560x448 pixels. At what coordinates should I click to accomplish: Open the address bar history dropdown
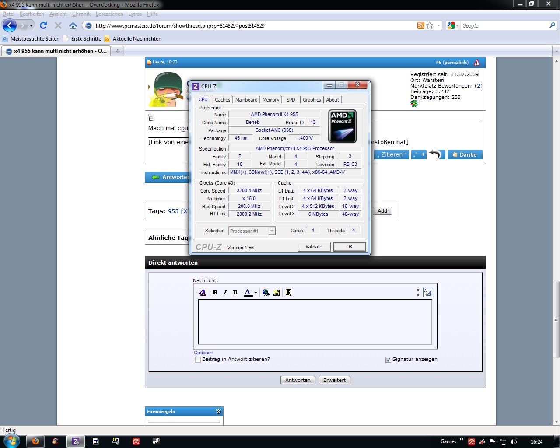pos(438,25)
